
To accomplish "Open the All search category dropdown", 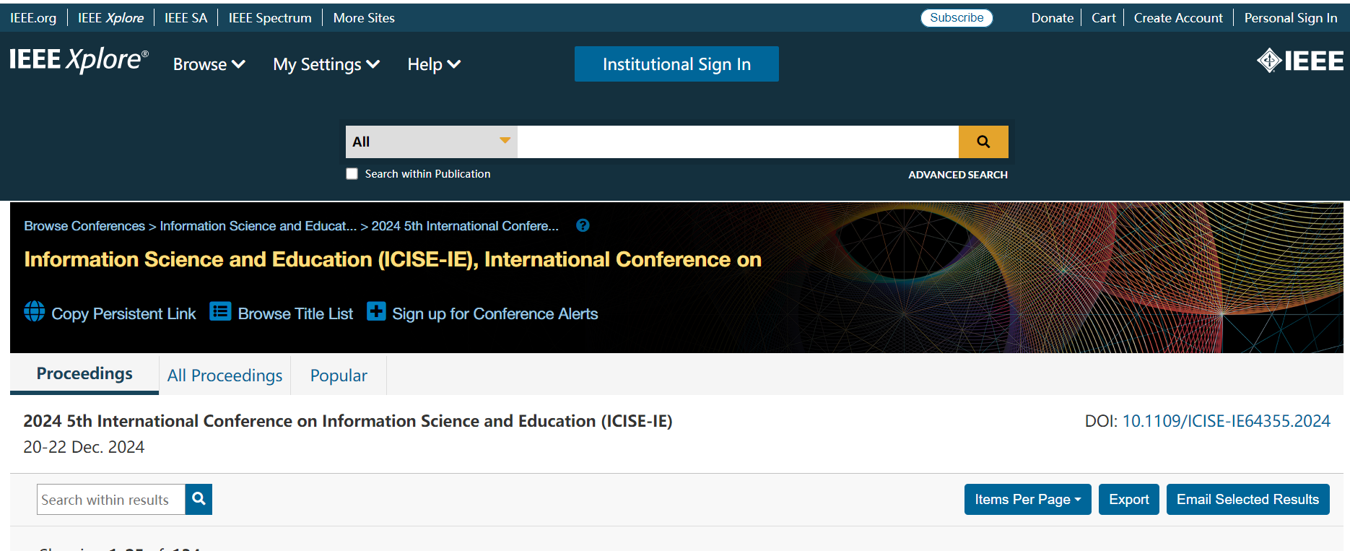I will point(431,142).
